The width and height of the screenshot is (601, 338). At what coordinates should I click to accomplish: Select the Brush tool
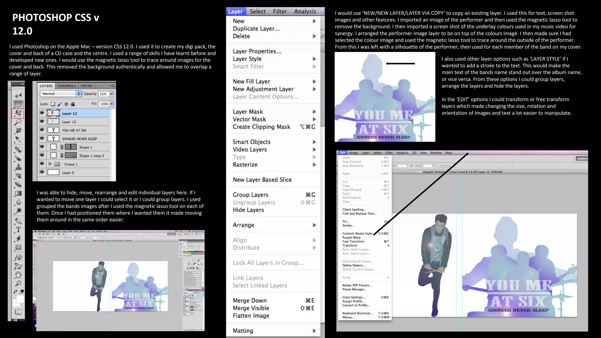[18, 158]
